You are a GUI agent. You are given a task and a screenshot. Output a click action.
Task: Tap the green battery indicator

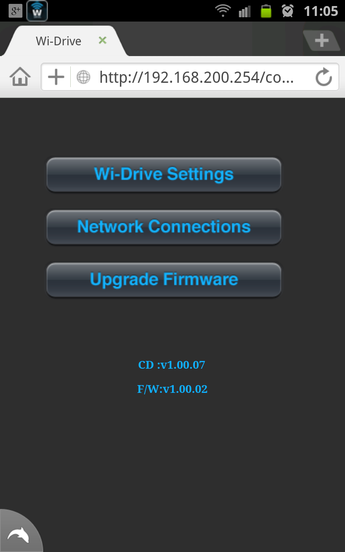click(x=266, y=11)
